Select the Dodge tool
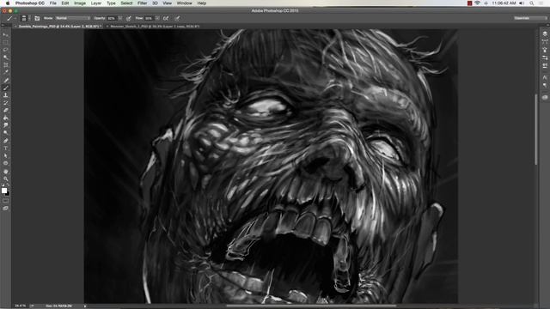Viewport: 550px width, 309px height. click(x=6, y=133)
